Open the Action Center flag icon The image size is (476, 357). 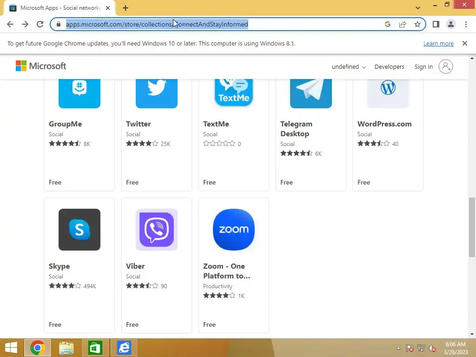410,348
